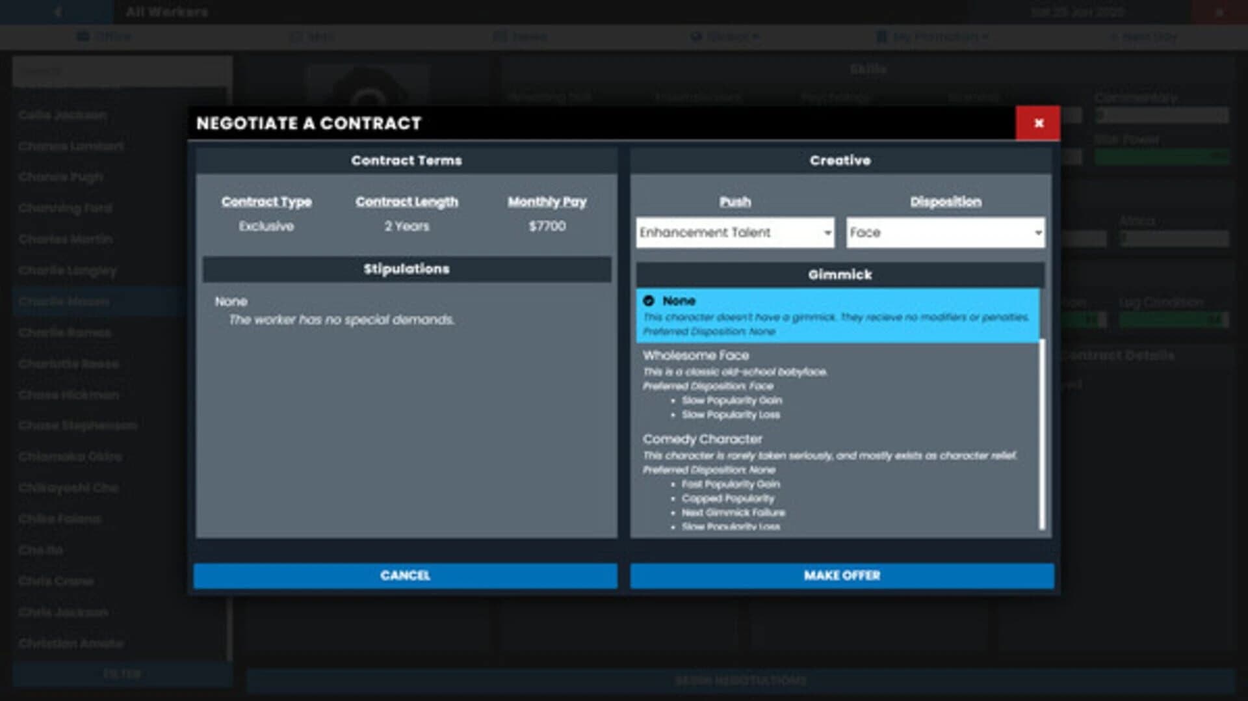1248x701 pixels.
Task: Click the back arrow beside All Workers
Action: coord(57,12)
